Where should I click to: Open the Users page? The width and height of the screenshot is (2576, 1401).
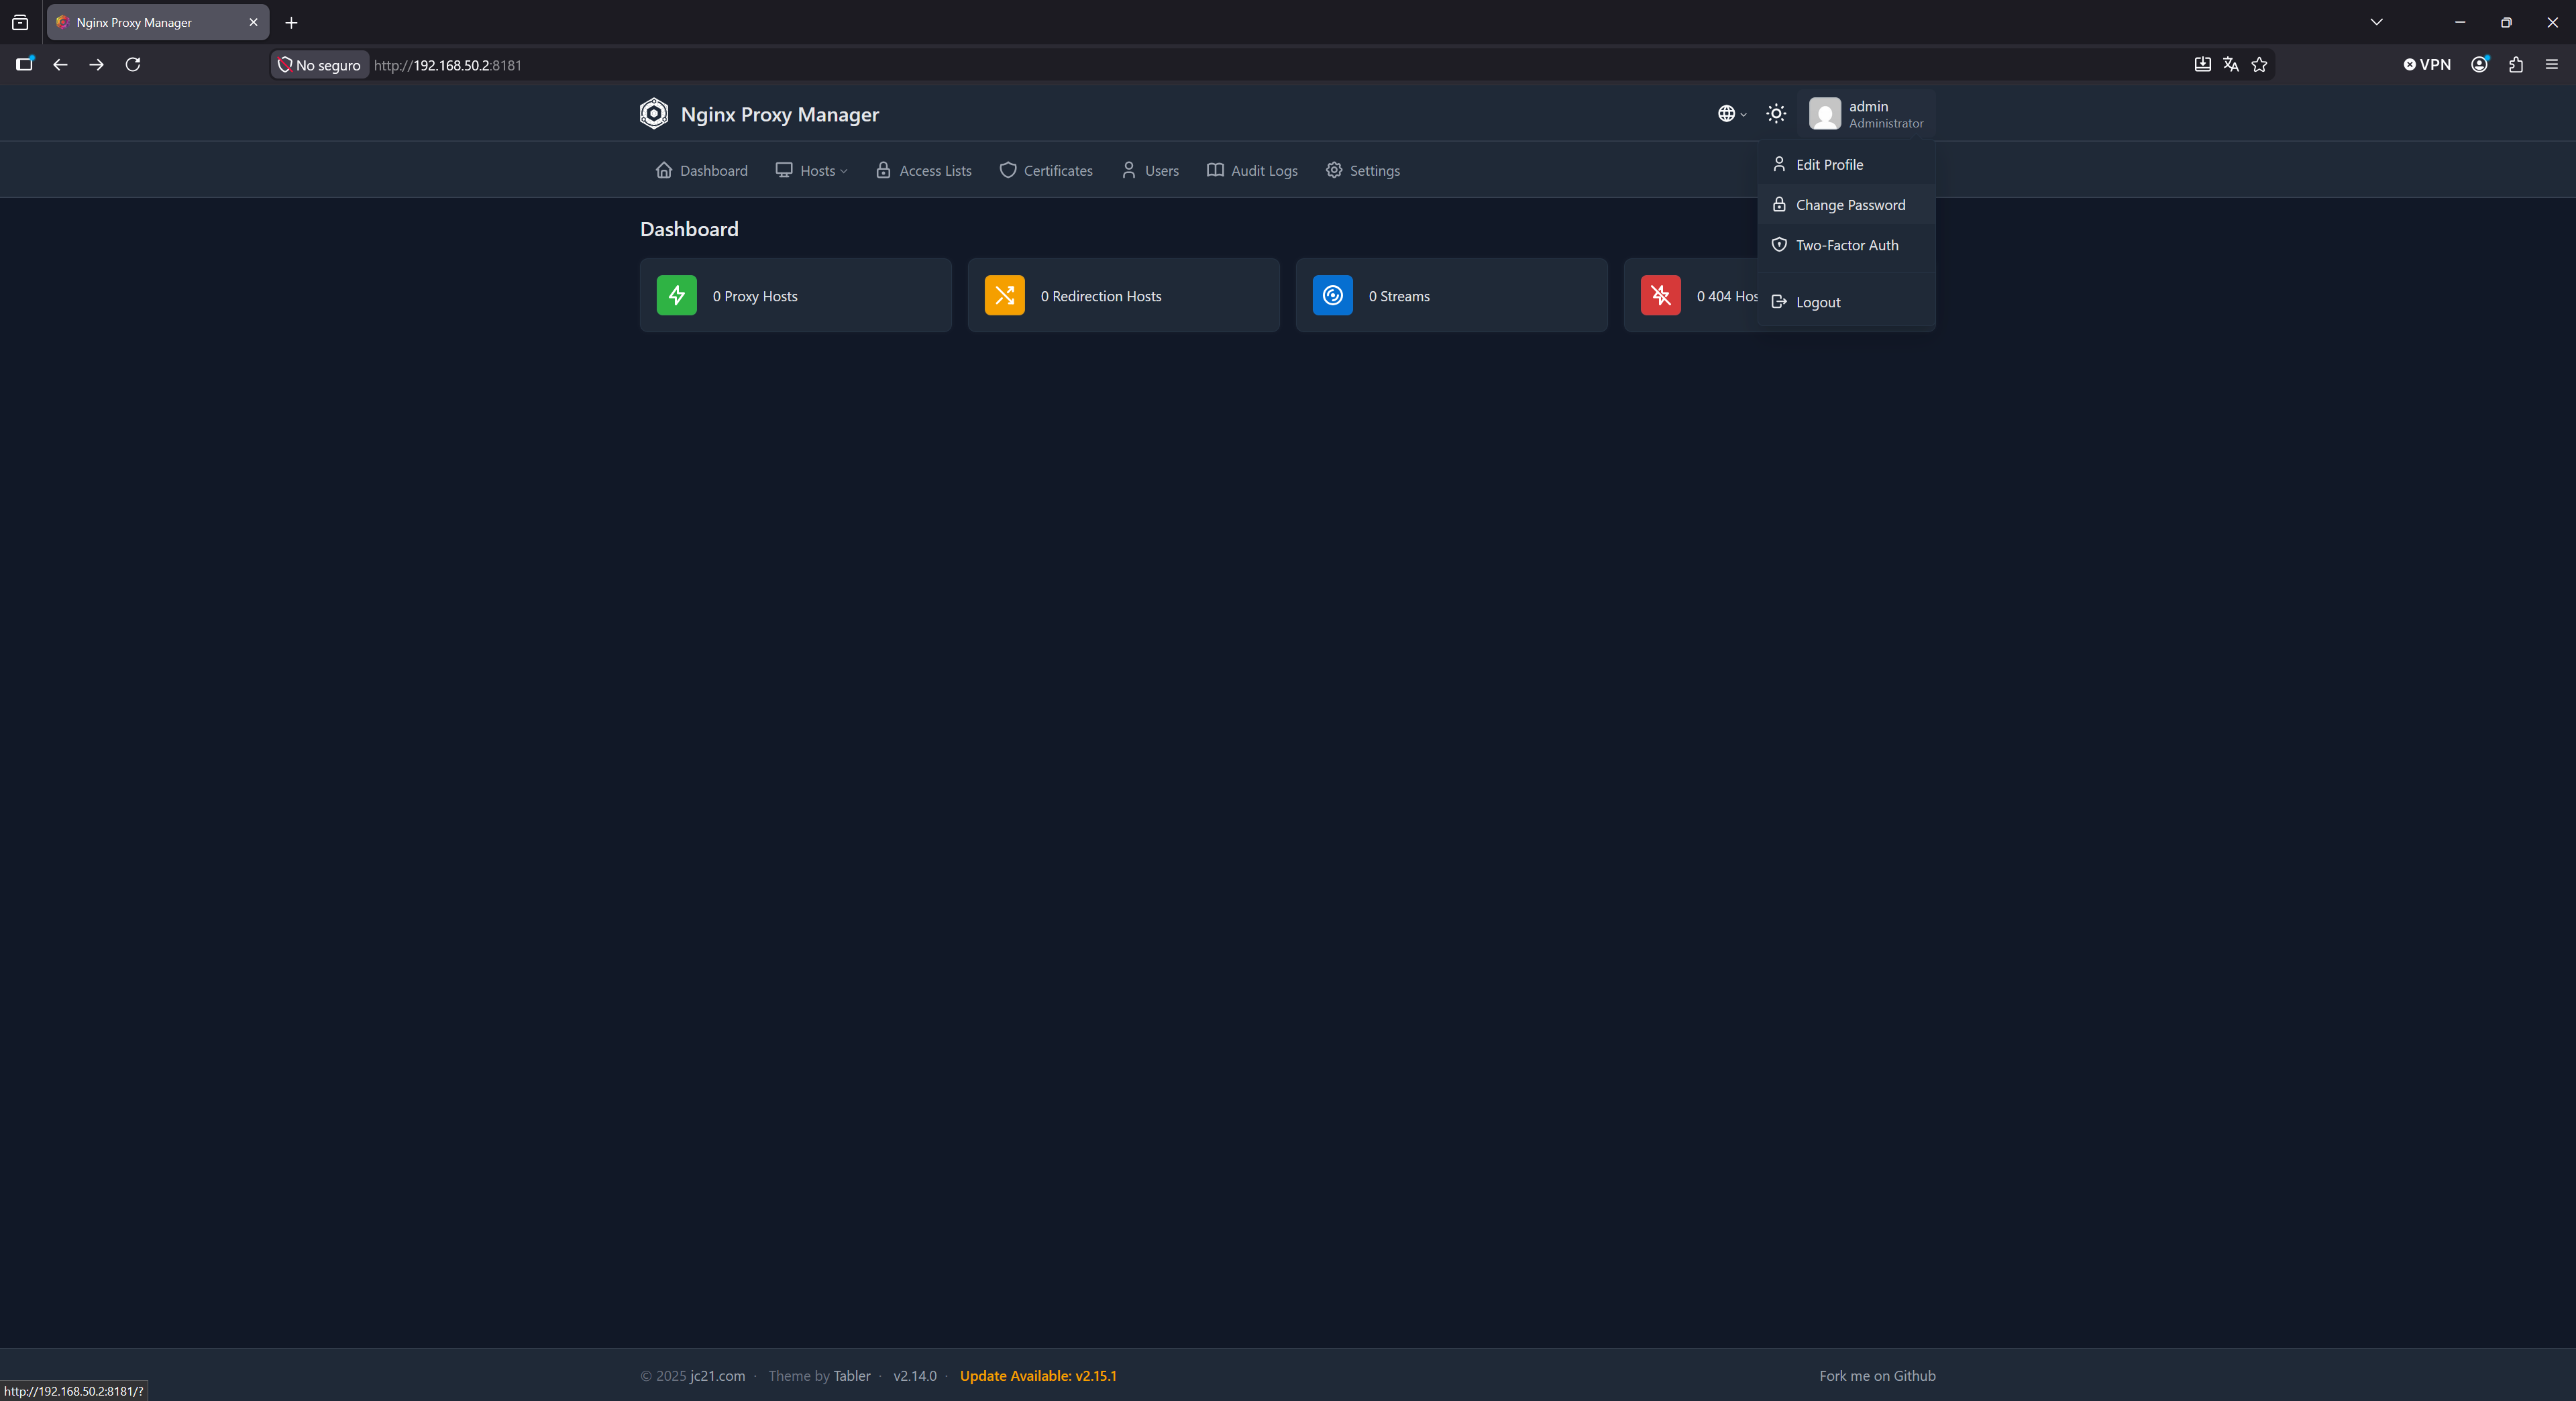pyautogui.click(x=1150, y=171)
